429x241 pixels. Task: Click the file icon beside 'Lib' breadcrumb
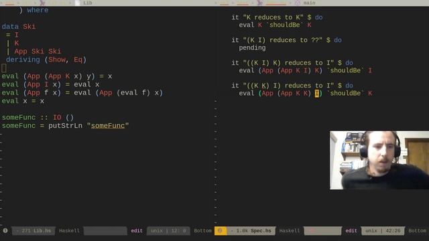point(78,3)
